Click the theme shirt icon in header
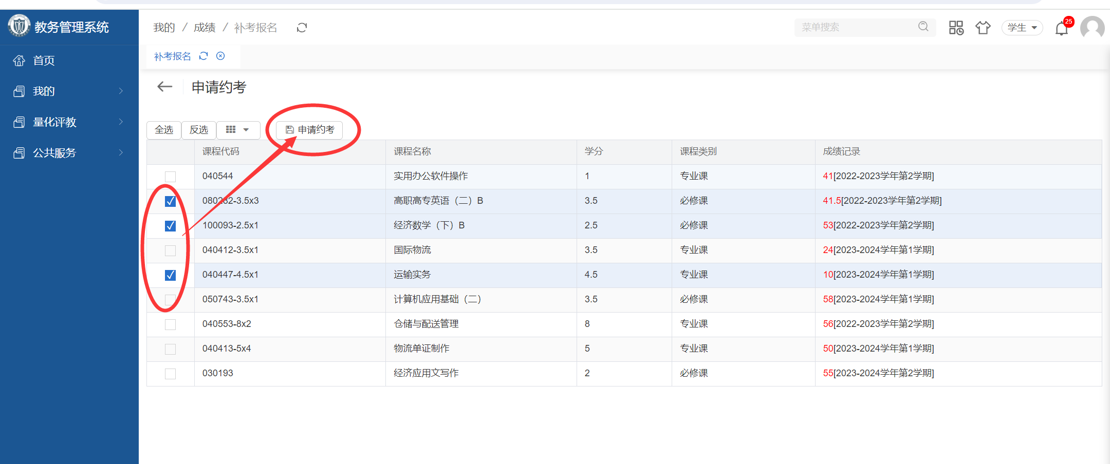The image size is (1110, 464). (x=983, y=28)
